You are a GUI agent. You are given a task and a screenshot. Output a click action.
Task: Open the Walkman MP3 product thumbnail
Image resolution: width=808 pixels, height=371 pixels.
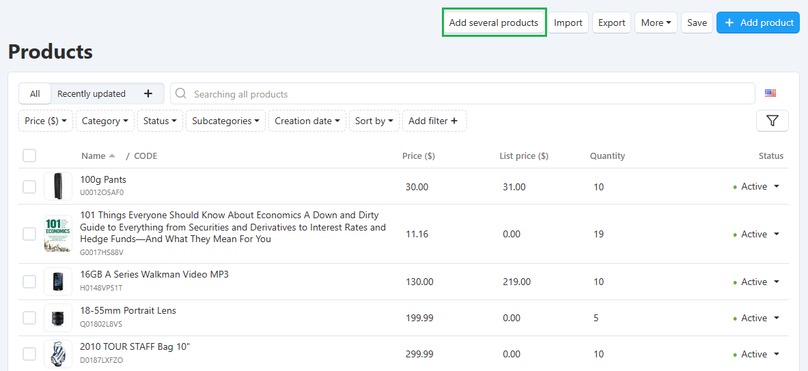click(x=57, y=282)
